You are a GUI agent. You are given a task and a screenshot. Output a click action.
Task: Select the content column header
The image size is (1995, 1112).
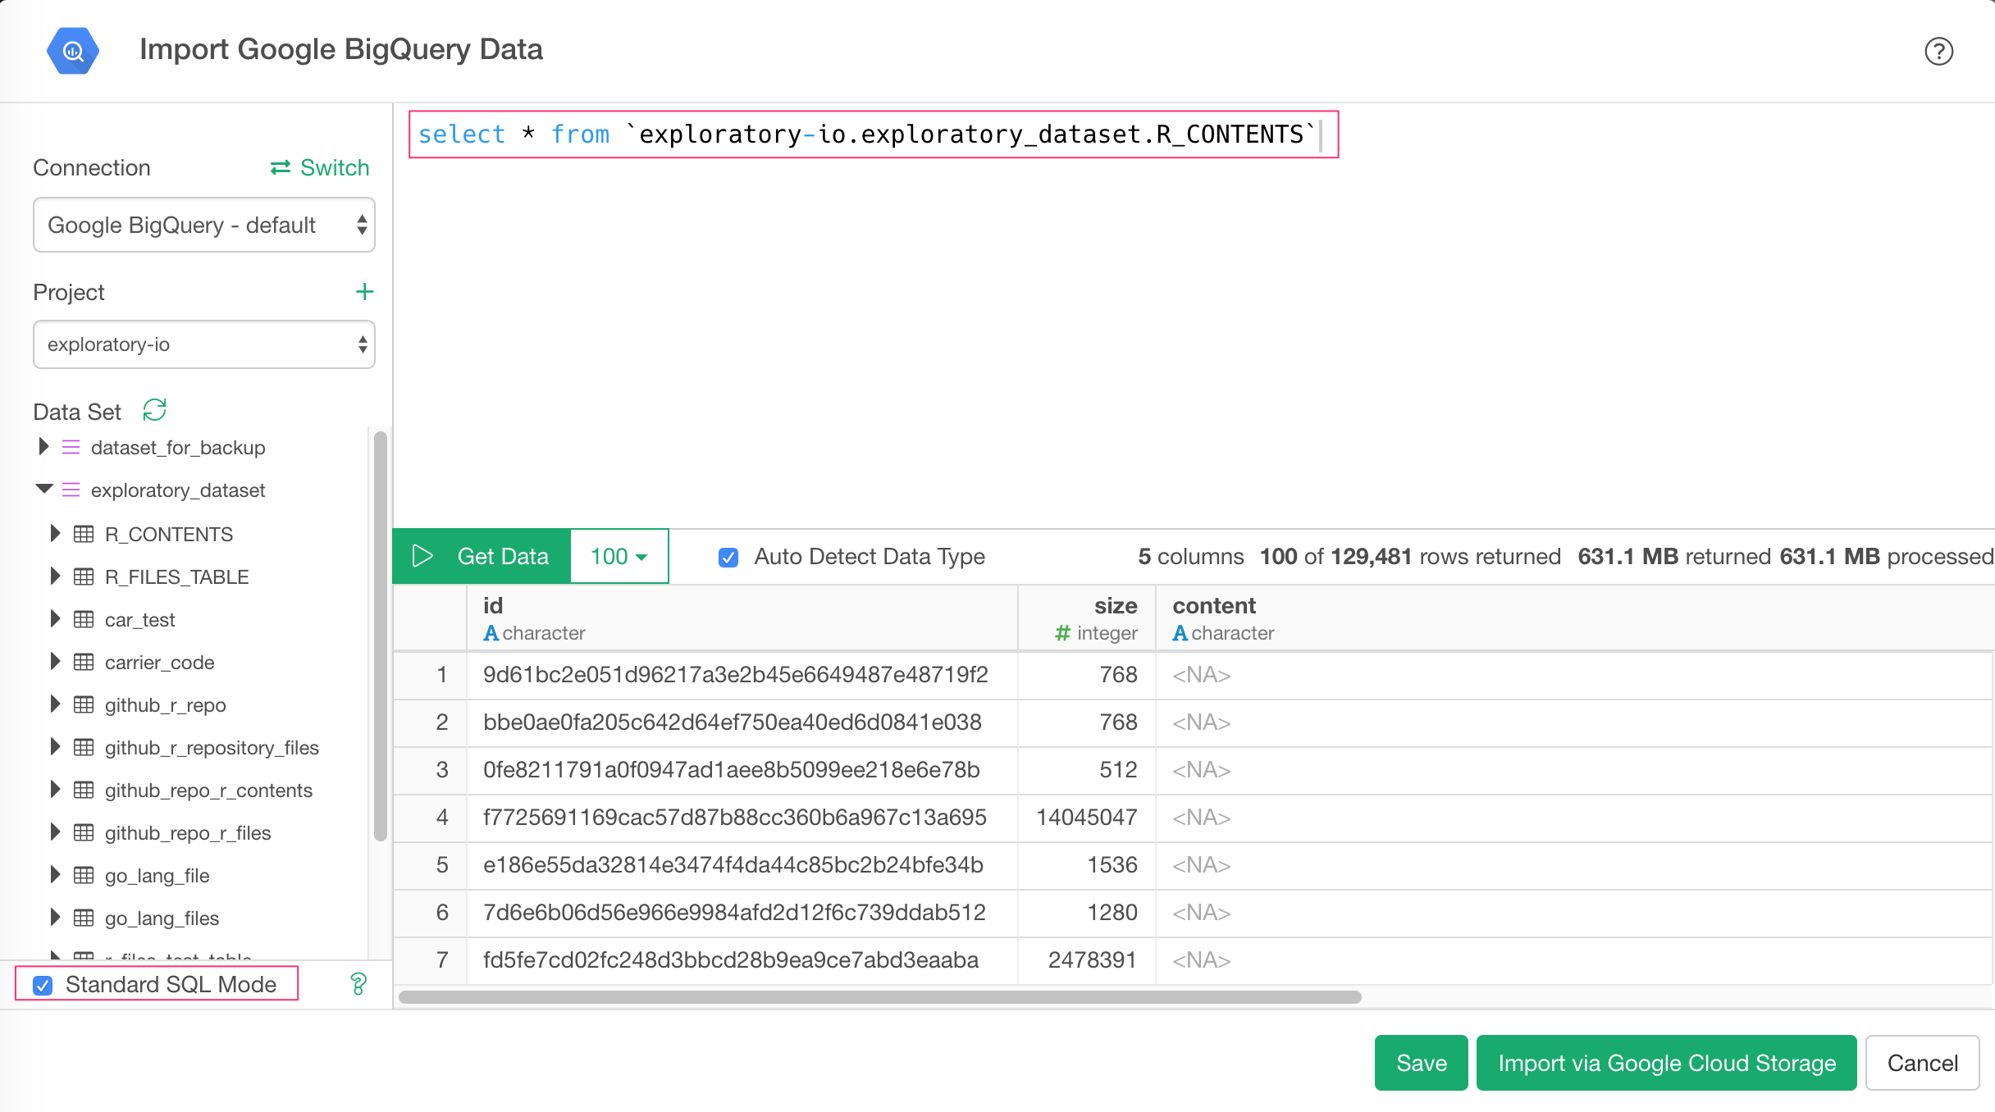pyautogui.click(x=1575, y=618)
